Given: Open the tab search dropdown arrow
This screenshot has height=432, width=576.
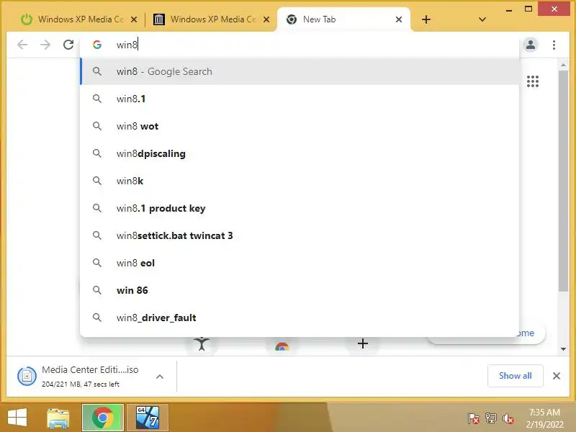Looking at the screenshot, I should (482, 19).
